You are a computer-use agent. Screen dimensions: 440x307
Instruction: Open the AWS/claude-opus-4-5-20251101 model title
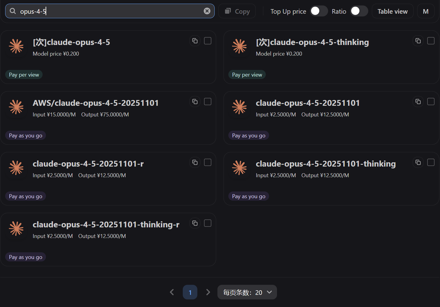coord(96,103)
